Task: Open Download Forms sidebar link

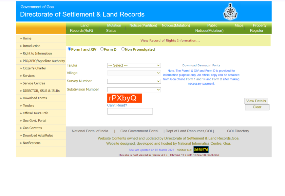Action: pos(35,98)
